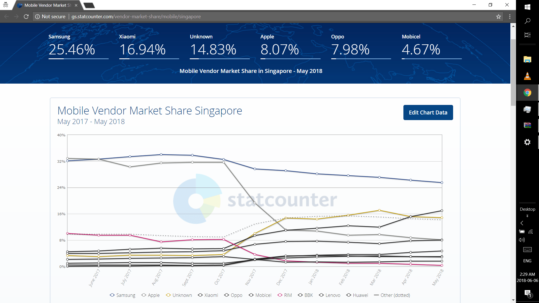Screen dimensions: 539x303
Task: Bookmark this page with the star
Action: [499, 17]
